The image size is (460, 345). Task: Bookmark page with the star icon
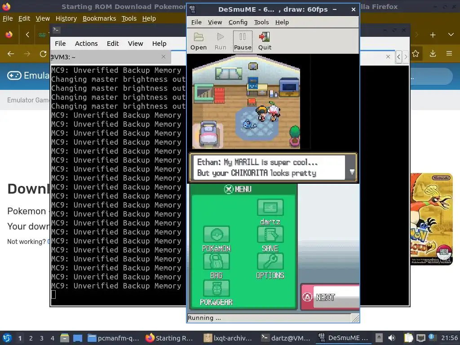coord(416,53)
